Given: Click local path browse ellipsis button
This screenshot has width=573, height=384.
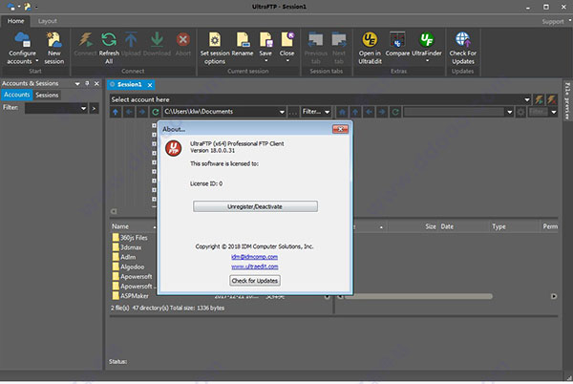Looking at the screenshot, I should click(293, 112).
